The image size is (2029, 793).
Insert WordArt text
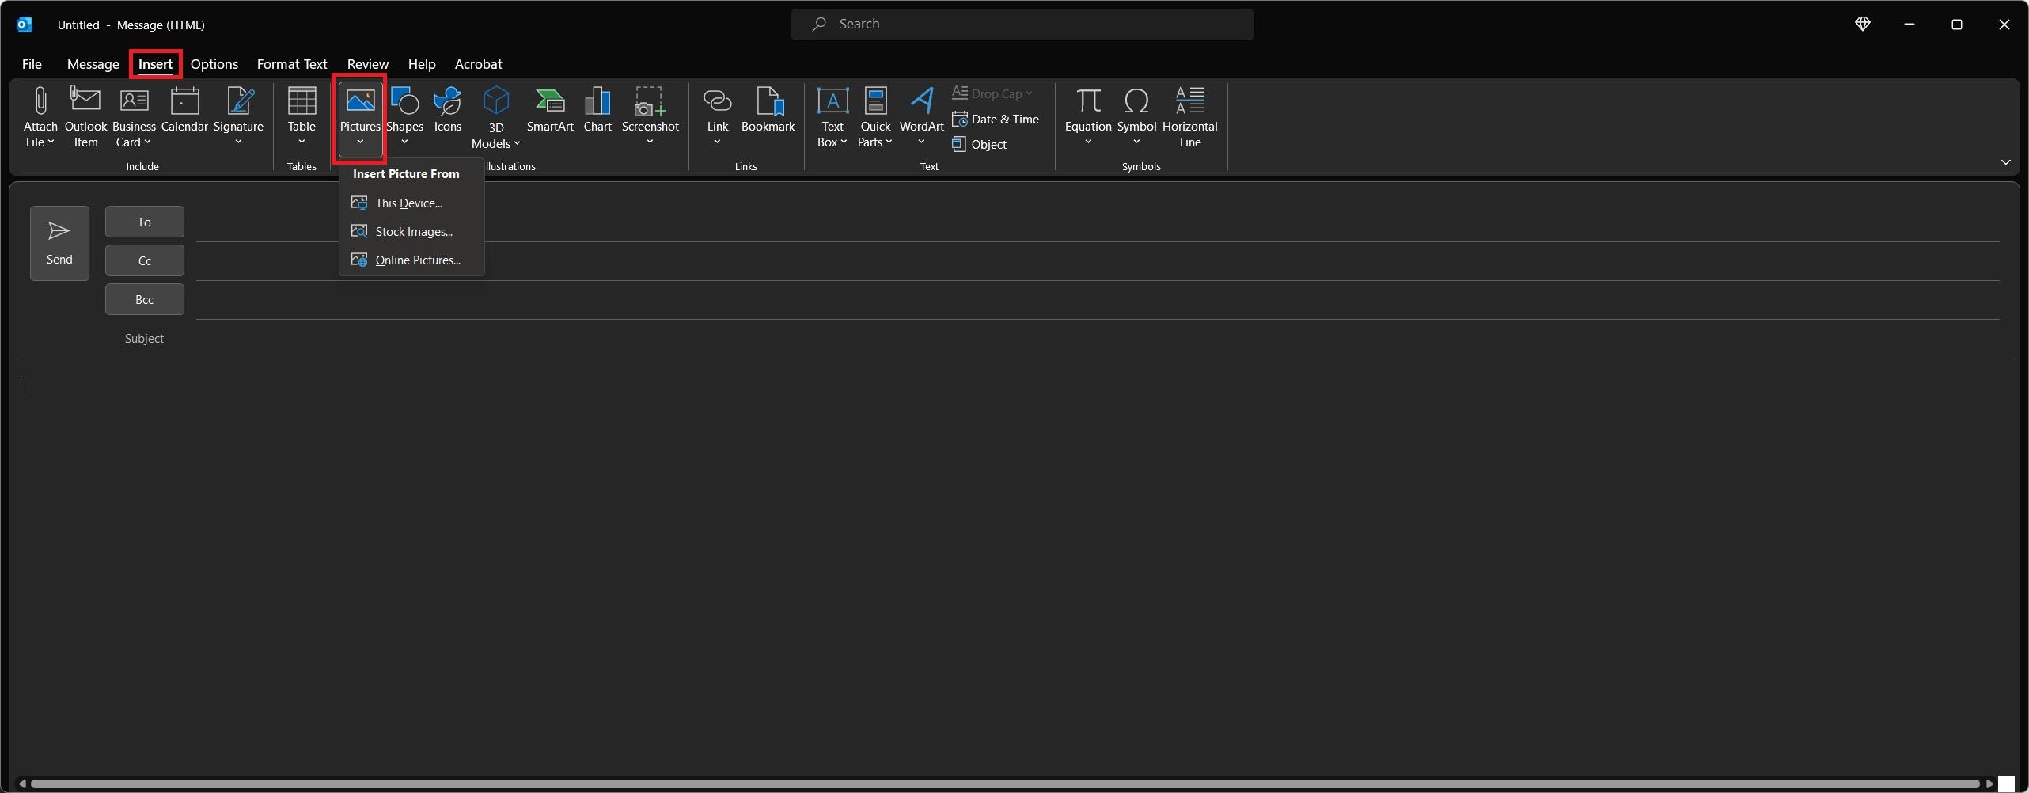[921, 117]
